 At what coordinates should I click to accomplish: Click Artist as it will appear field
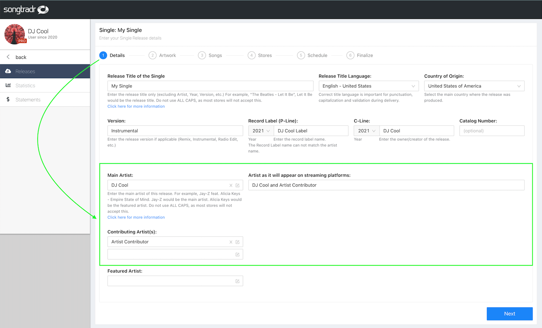pyautogui.click(x=386, y=185)
